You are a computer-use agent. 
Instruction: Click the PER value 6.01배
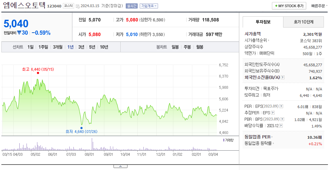pyautogui.click(x=303, y=107)
